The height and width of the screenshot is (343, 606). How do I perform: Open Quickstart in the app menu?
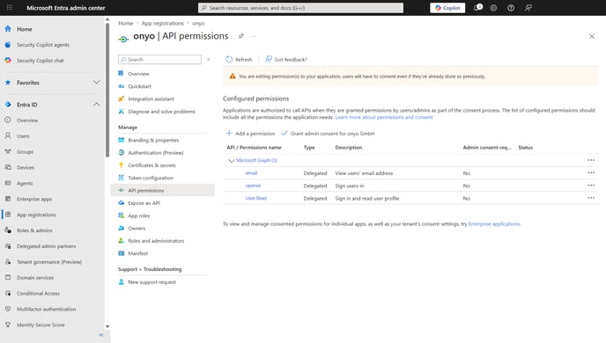tap(139, 86)
